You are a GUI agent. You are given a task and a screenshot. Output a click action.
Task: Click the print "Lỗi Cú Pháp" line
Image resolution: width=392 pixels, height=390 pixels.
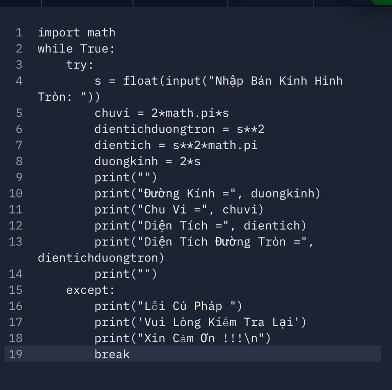click(168, 306)
